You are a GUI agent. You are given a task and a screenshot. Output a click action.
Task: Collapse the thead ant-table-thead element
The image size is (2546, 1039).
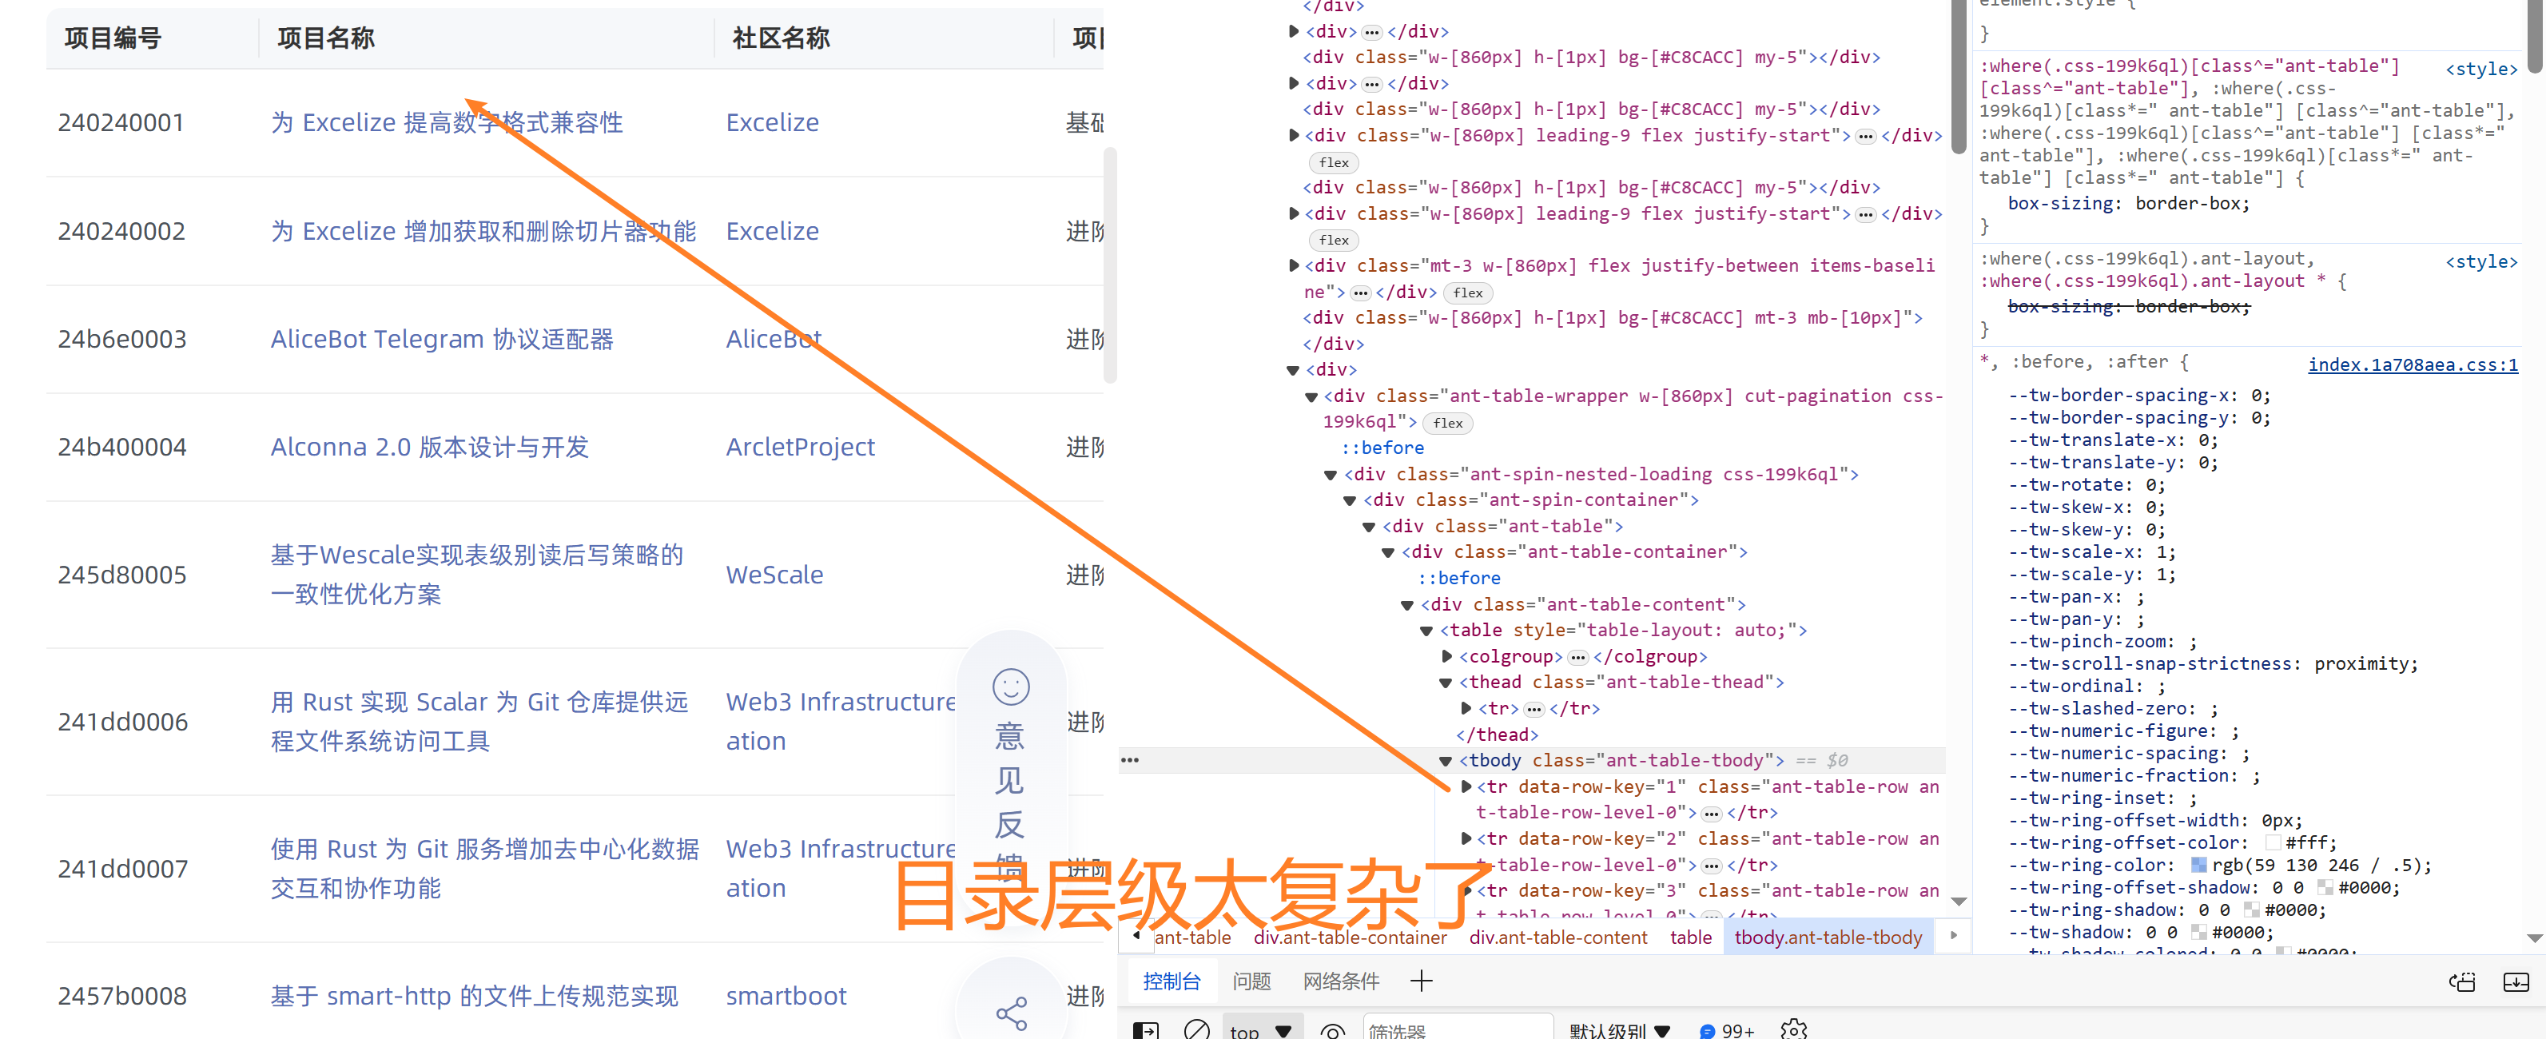click(1446, 682)
